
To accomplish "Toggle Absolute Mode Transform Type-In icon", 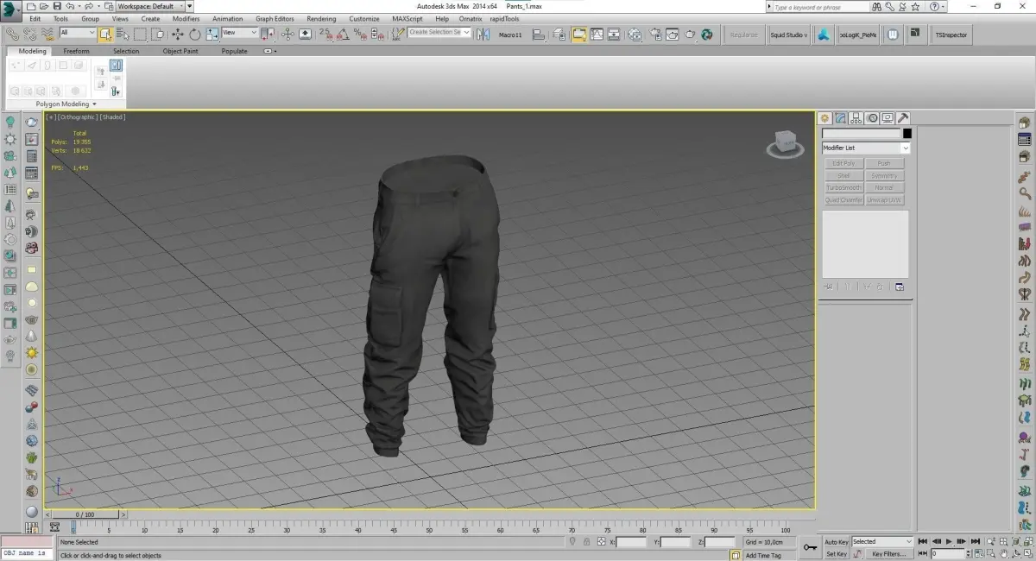I will 600,542.
